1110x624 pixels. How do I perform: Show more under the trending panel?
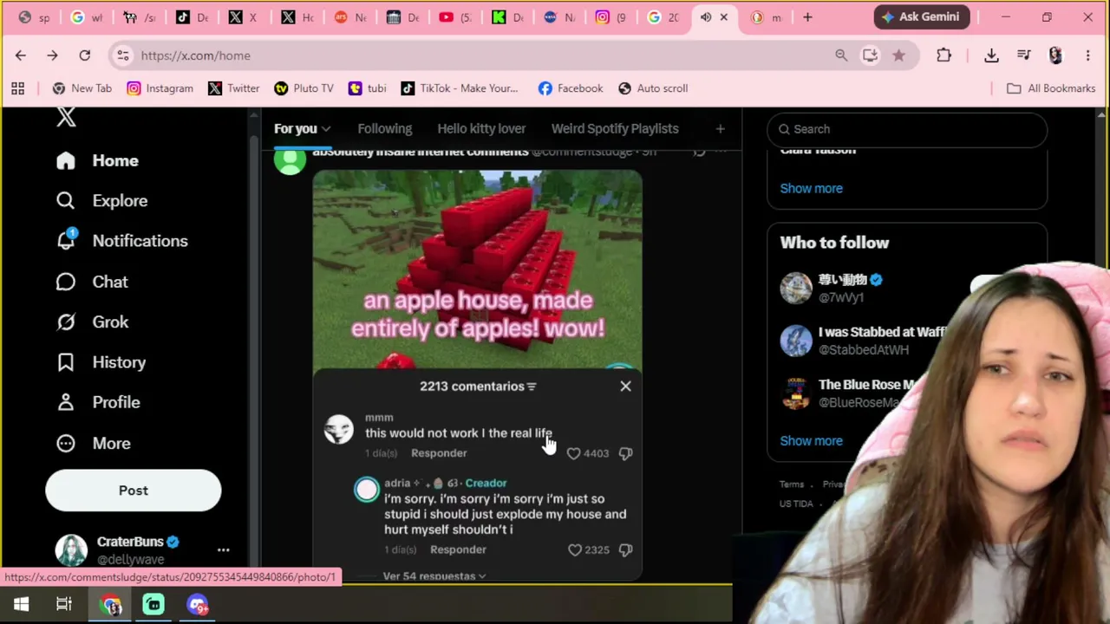click(811, 188)
